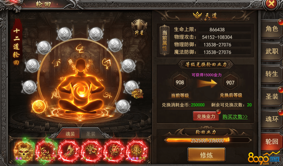Select the glowing golden reincarnation orb
283x166 pixels.
pos(39,107)
